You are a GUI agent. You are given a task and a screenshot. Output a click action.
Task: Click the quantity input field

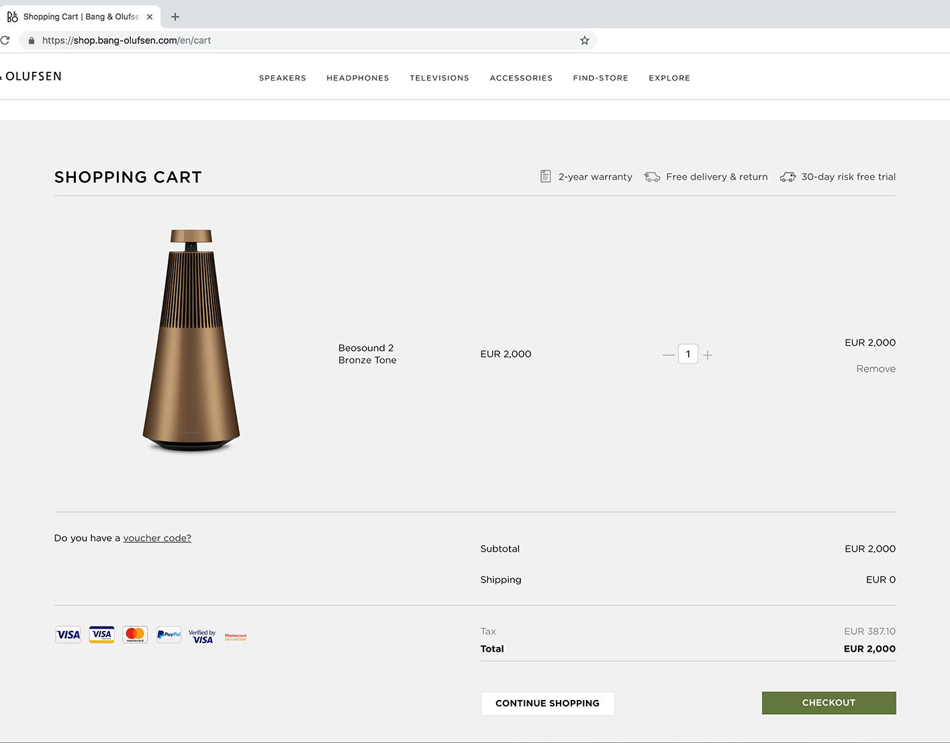point(688,354)
